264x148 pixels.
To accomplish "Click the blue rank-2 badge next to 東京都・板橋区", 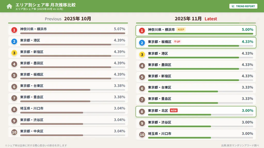I will (x=142, y=43).
